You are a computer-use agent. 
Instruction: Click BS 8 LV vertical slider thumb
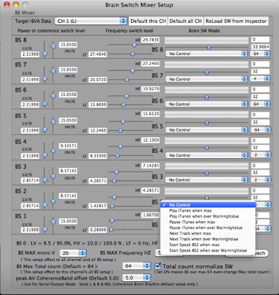tap(45, 54)
